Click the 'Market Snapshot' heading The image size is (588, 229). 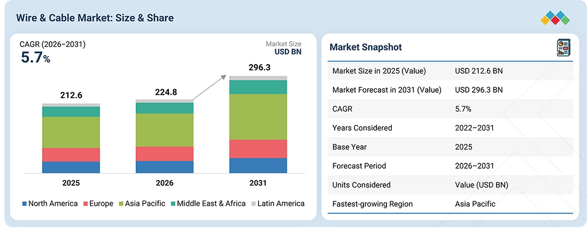point(366,47)
